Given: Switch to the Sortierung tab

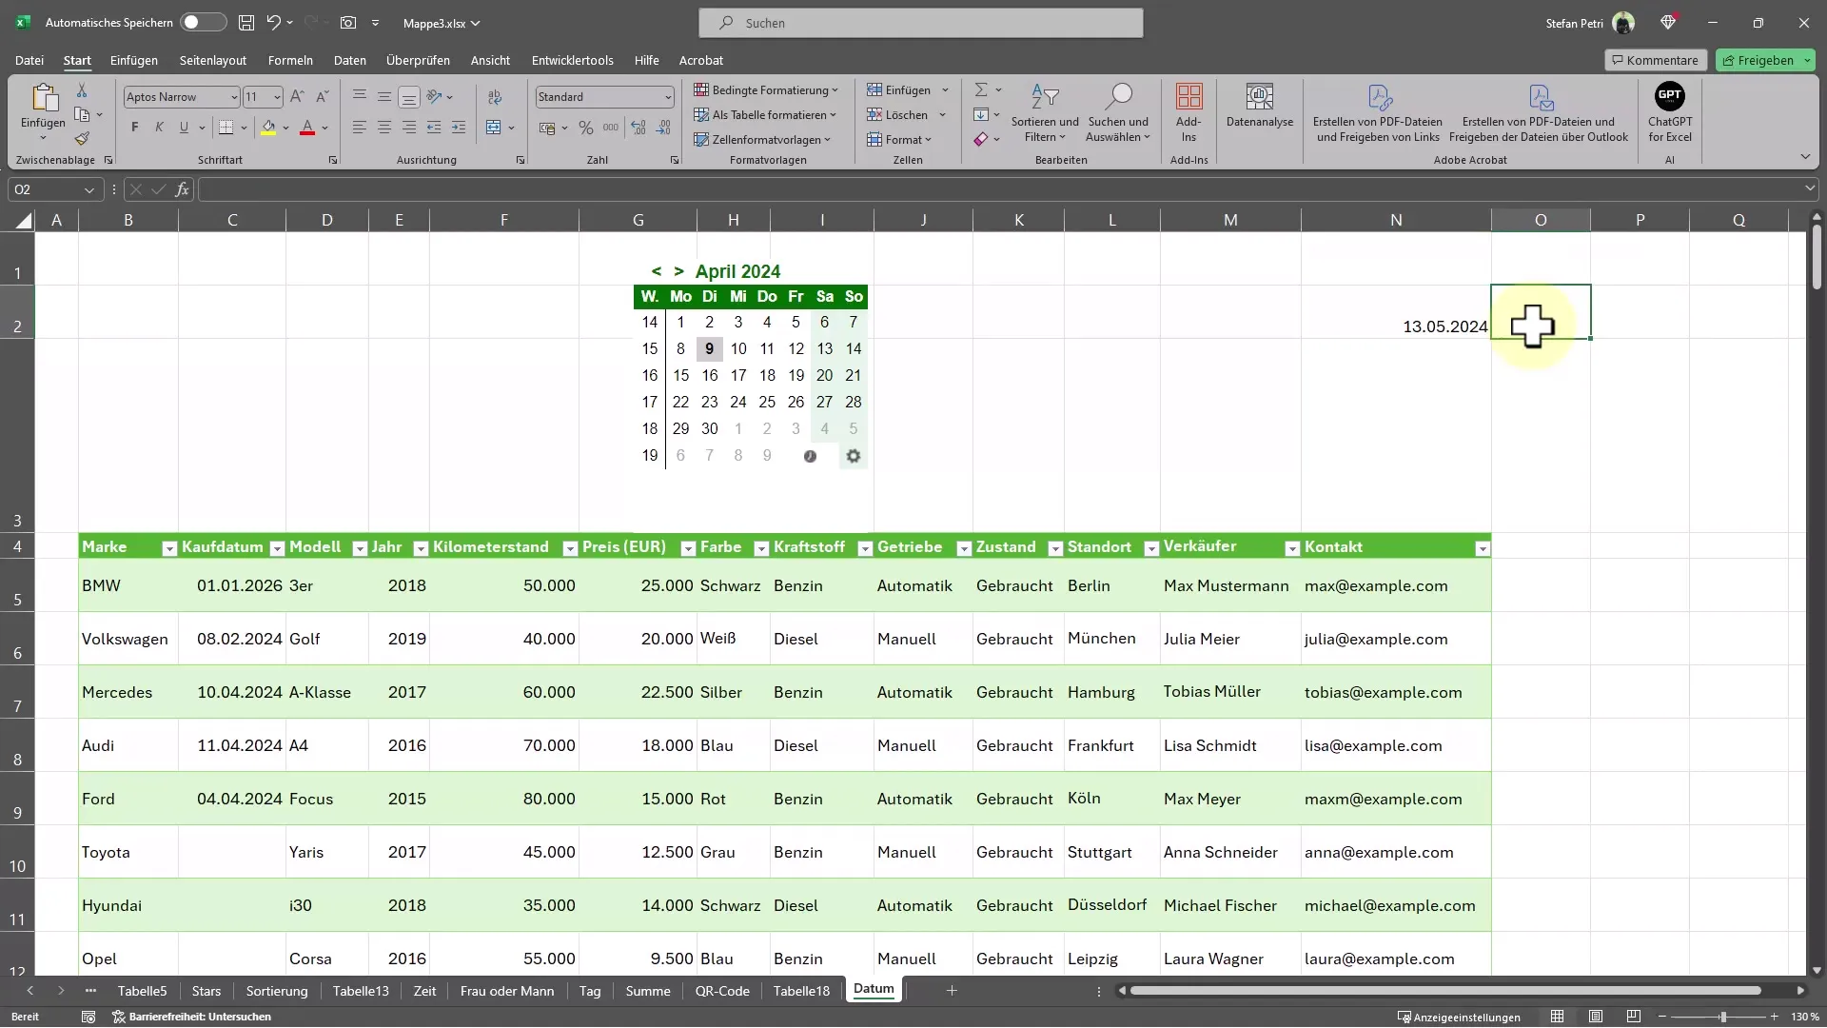Looking at the screenshot, I should pos(277,990).
